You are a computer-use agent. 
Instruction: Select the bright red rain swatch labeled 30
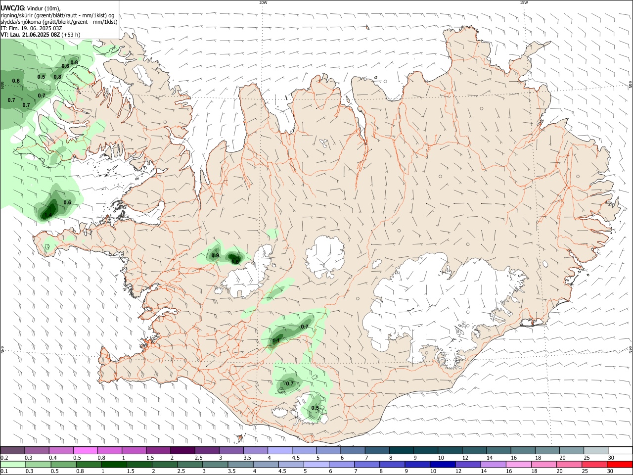click(x=619, y=465)
